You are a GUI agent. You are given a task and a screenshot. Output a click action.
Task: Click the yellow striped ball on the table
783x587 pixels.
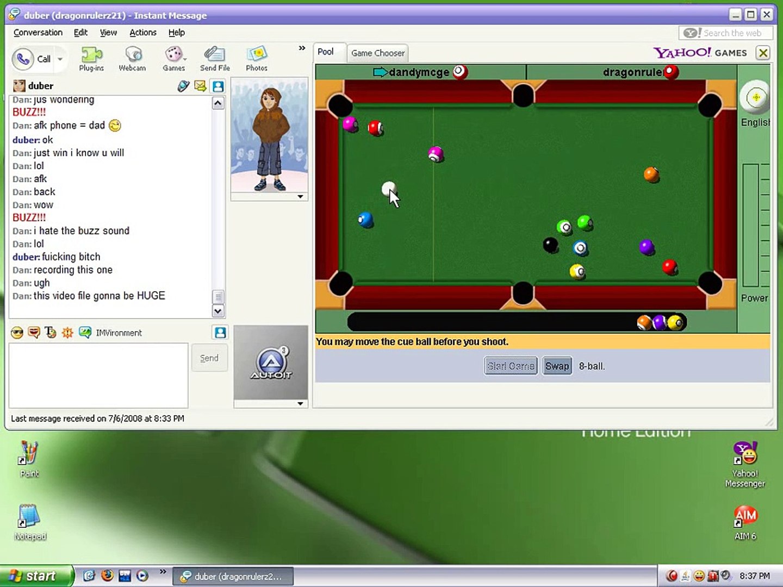(x=577, y=271)
